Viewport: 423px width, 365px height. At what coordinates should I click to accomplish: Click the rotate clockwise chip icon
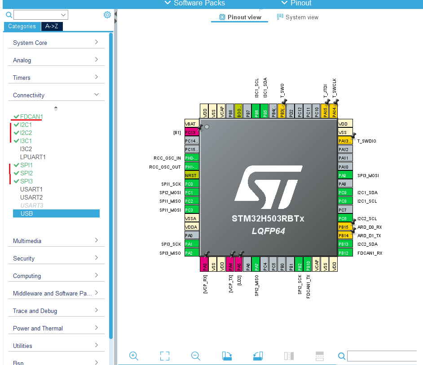[x=227, y=356]
